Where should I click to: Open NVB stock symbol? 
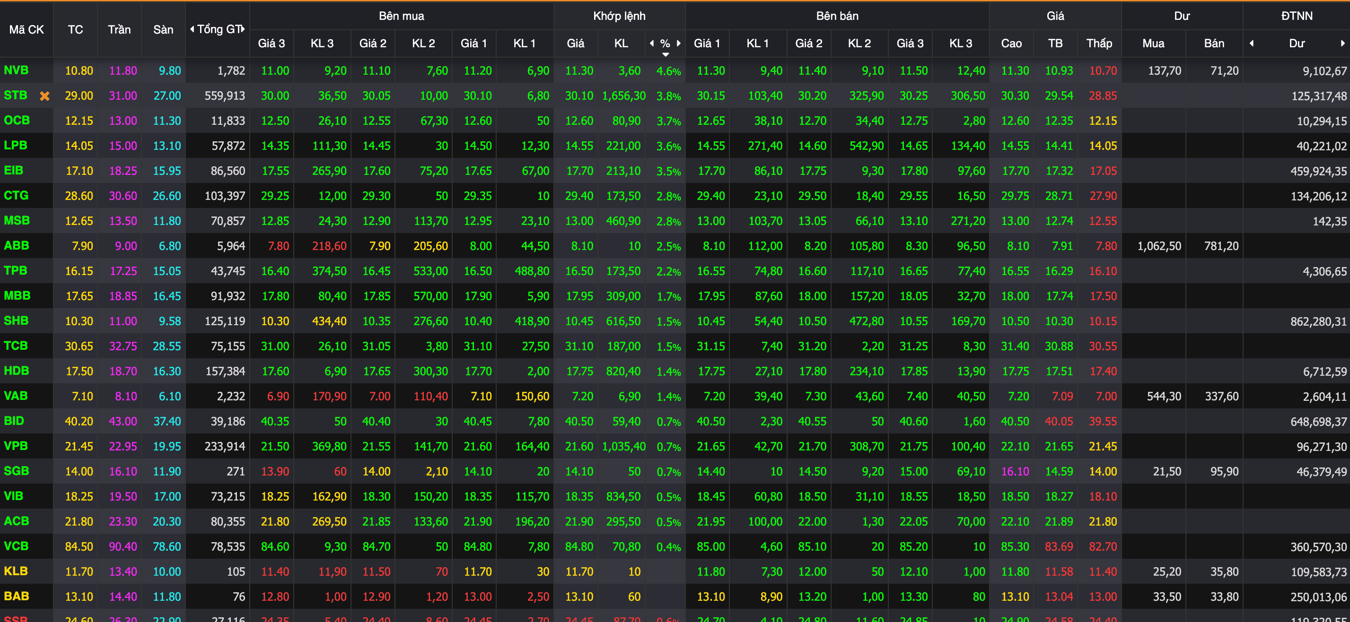pos(16,70)
